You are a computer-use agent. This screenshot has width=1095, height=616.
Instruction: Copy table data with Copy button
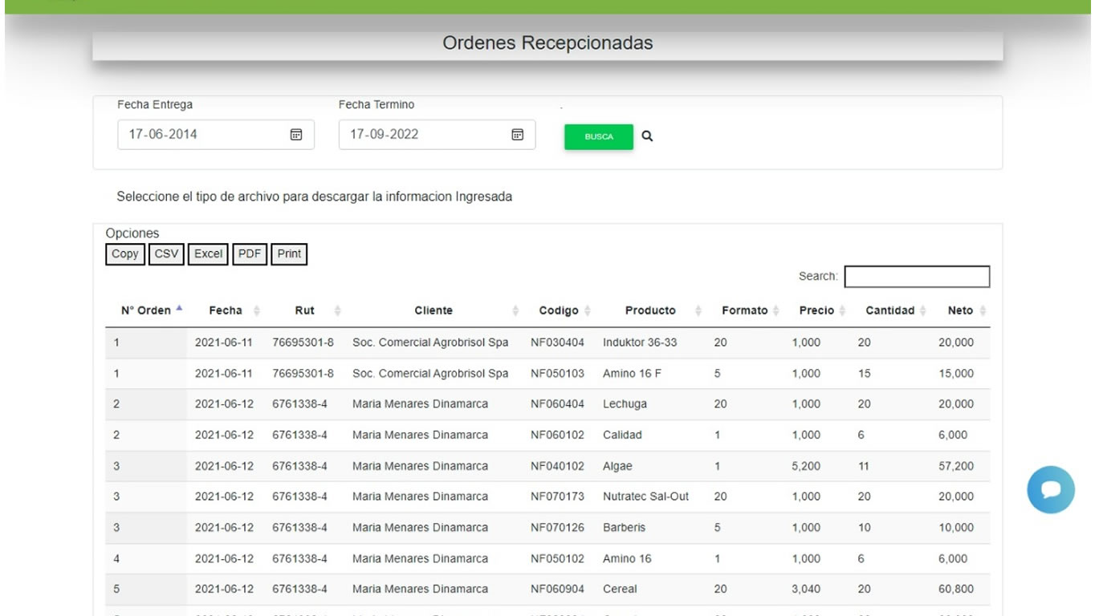pyautogui.click(x=124, y=254)
